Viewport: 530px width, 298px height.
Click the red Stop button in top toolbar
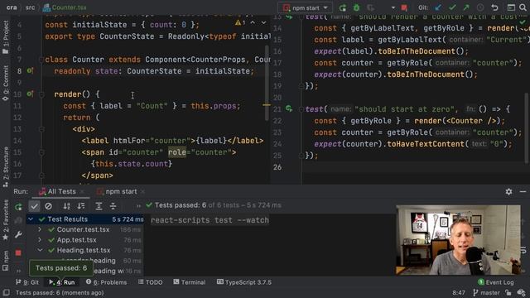point(404,7)
